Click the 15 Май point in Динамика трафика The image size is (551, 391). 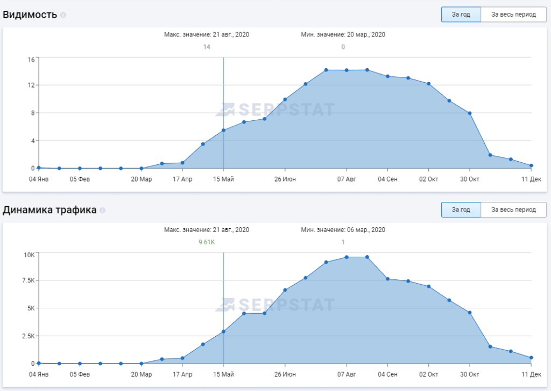(x=223, y=331)
